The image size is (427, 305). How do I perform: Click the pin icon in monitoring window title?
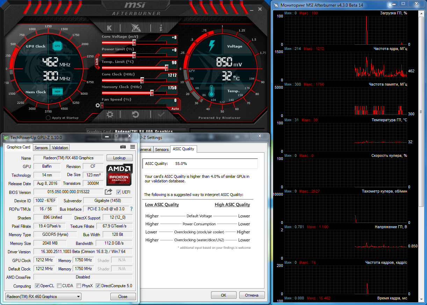click(276, 5)
